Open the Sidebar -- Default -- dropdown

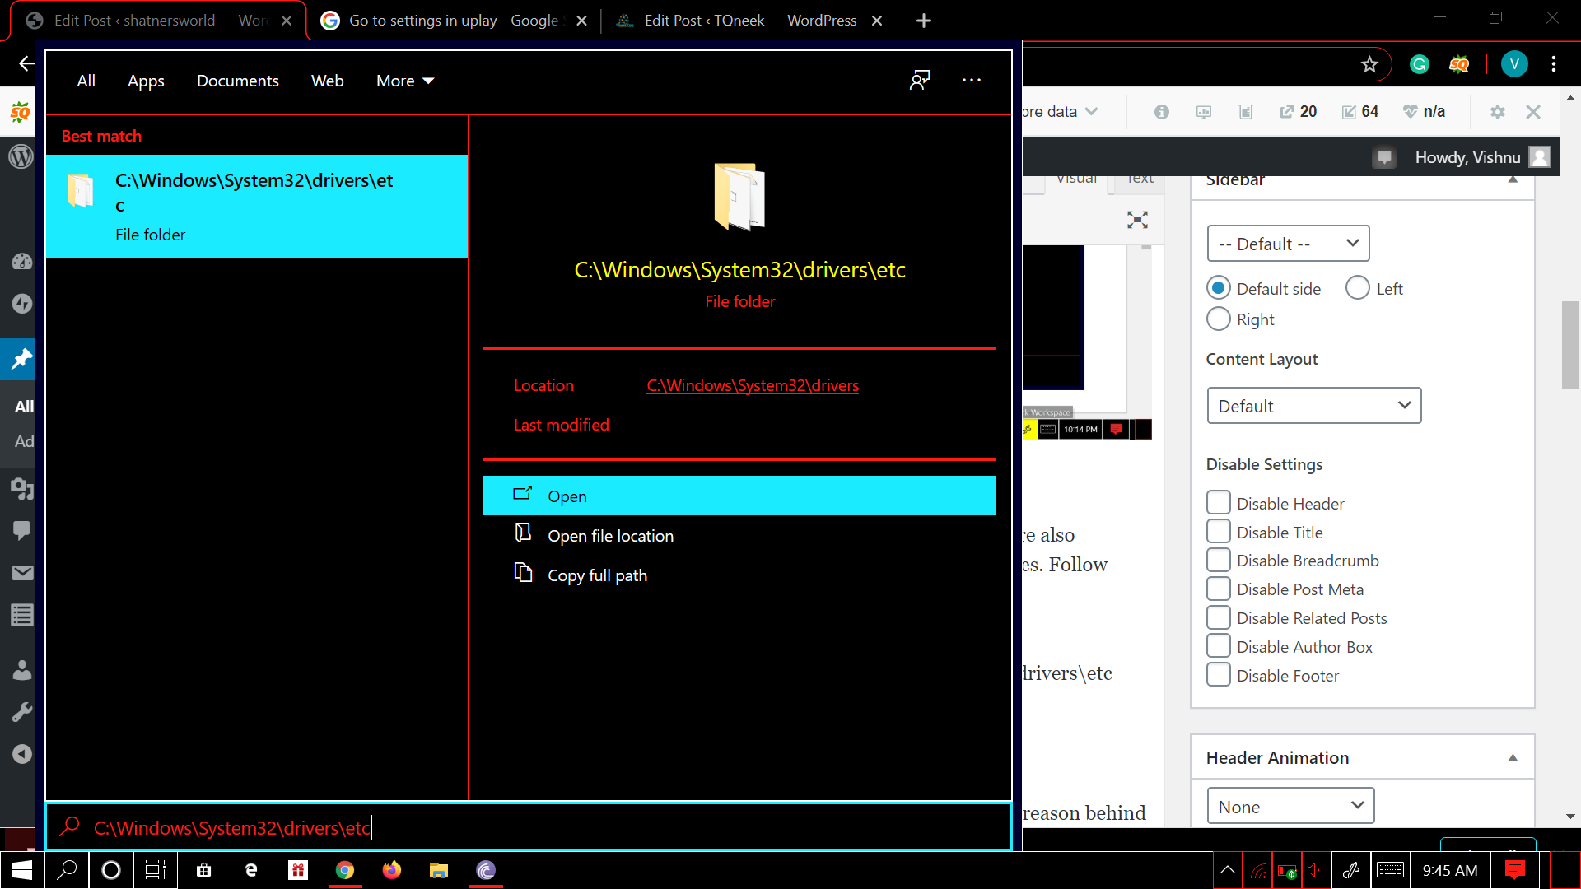(x=1288, y=244)
